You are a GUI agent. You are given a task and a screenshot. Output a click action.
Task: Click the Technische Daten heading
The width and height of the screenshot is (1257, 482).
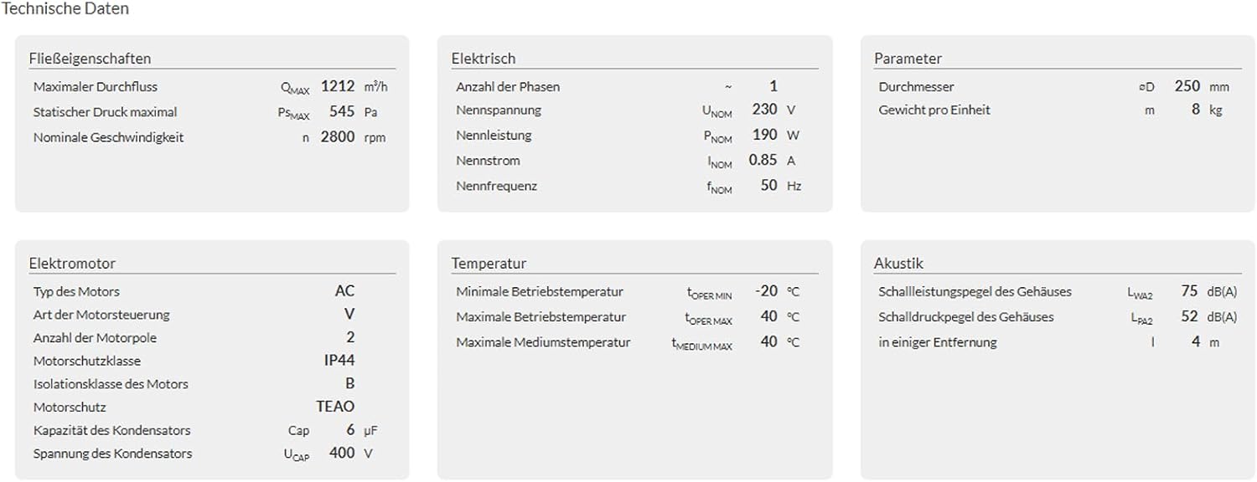click(x=65, y=9)
